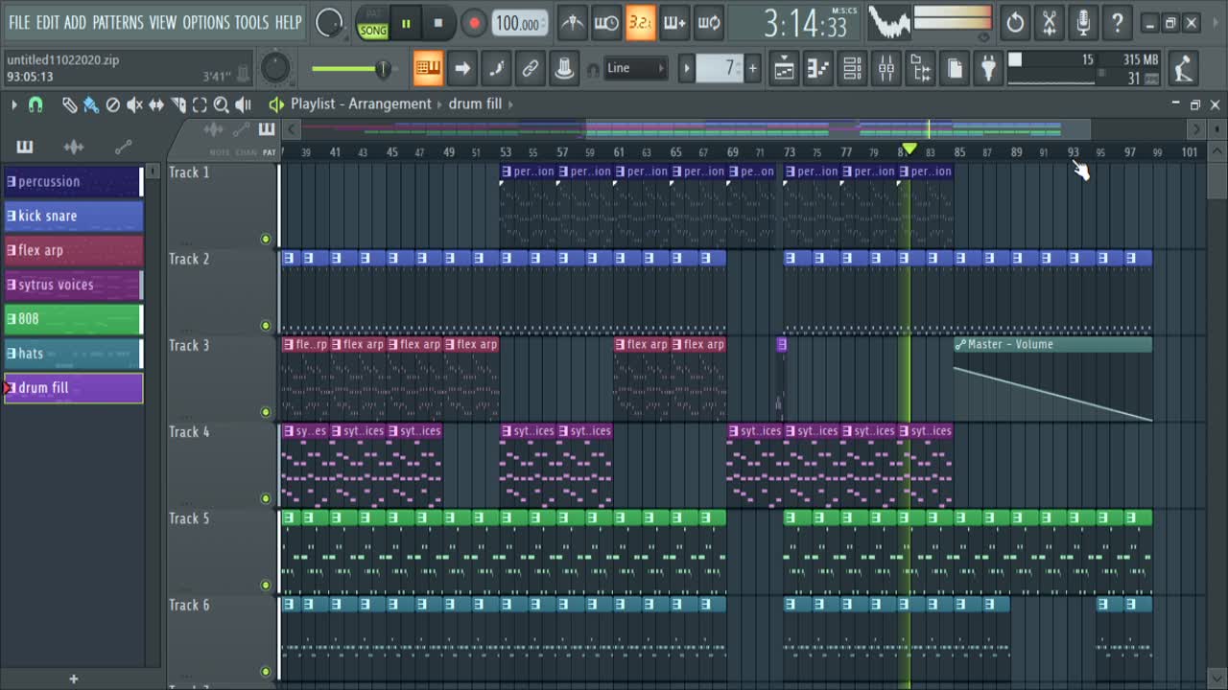Open the FILE menu
The width and height of the screenshot is (1228, 690).
[x=19, y=22]
